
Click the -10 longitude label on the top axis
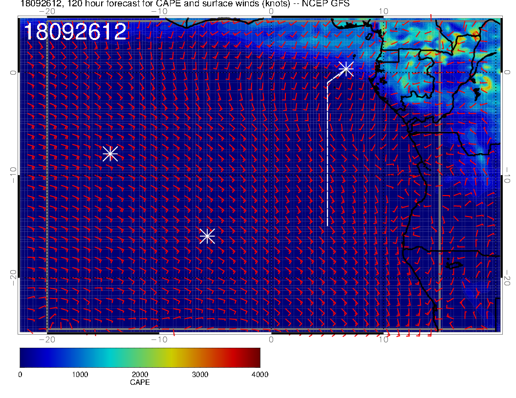coord(159,11)
